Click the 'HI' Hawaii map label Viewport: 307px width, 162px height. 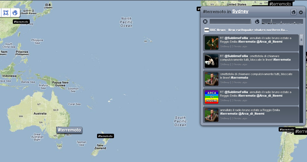point(145,41)
